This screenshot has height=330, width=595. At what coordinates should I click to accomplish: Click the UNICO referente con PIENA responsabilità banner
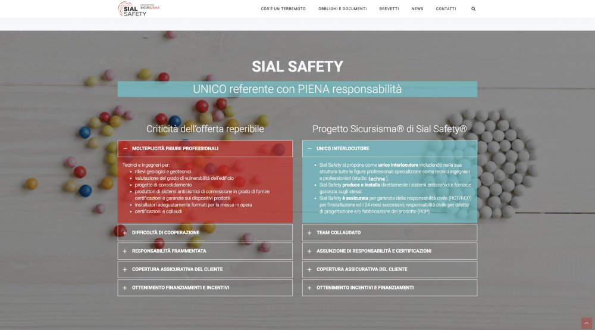point(297,89)
